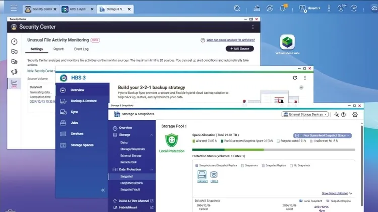Open External Storage sidebar item
Image resolution: width=378 pixels, height=212 pixels.
132,156
